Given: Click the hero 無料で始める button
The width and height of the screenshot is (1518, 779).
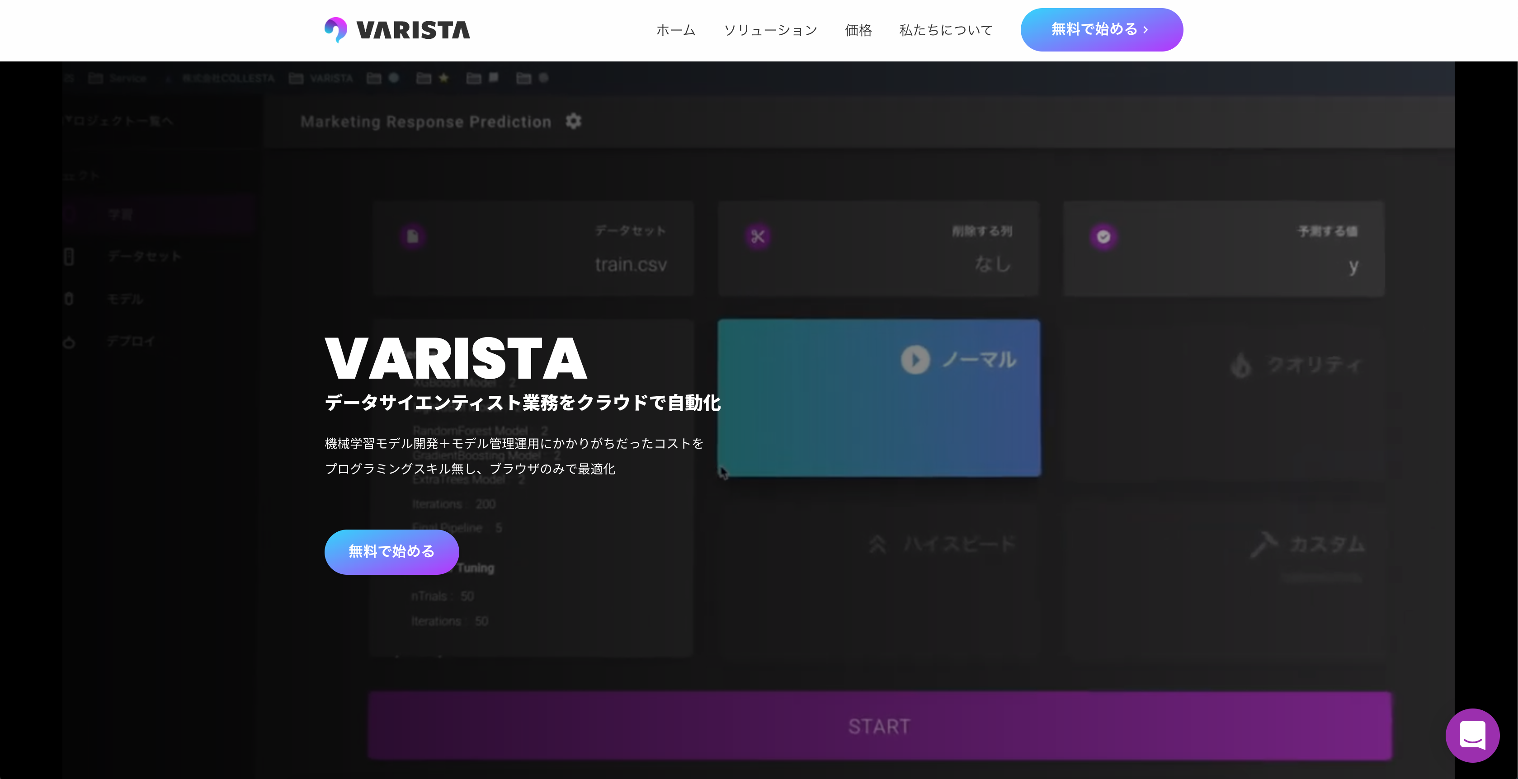Looking at the screenshot, I should [x=392, y=552].
